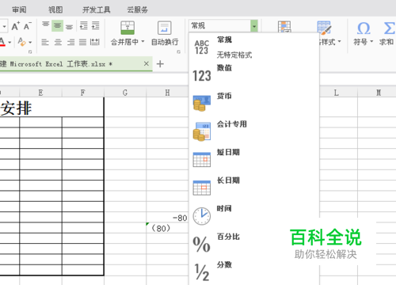Toggle middle vertical alignment
396x285 pixels.
[57, 25]
